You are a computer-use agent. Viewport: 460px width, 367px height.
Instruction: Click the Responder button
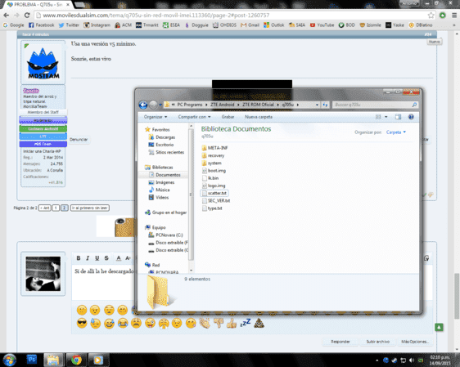pyautogui.click(x=340, y=342)
